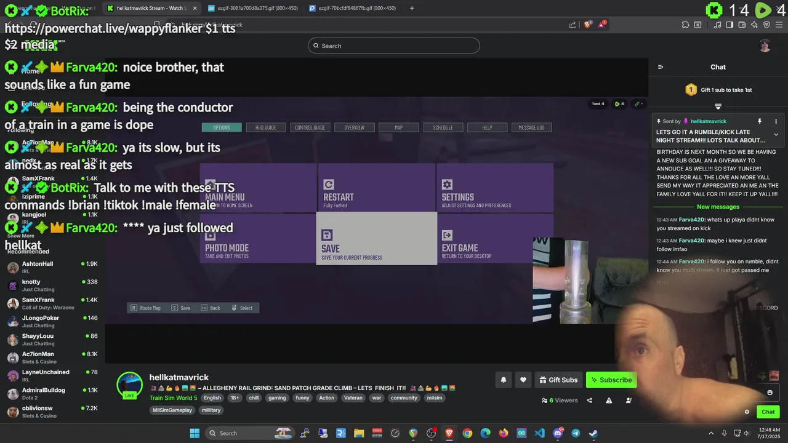Unpin the pinned chat message

759,121
